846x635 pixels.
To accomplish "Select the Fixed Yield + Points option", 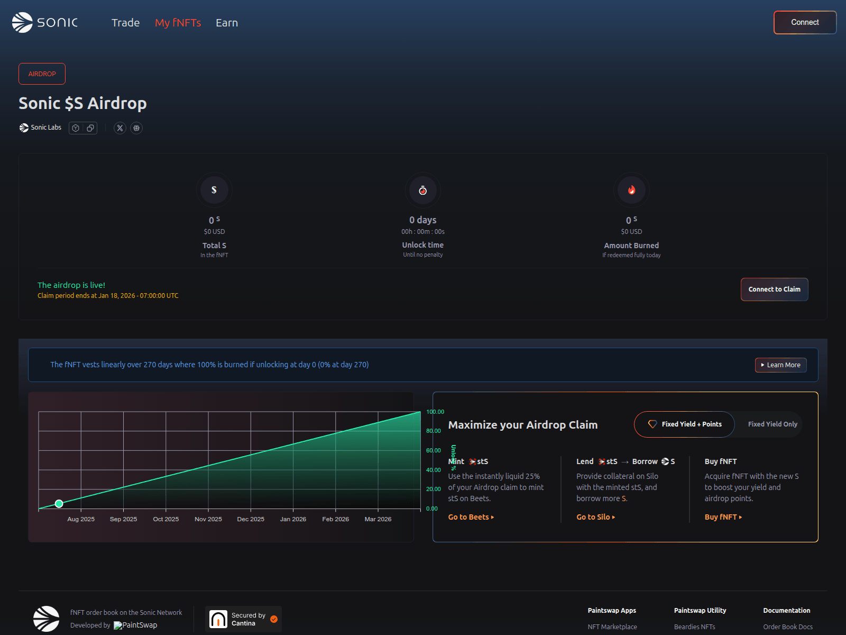I will pos(684,424).
